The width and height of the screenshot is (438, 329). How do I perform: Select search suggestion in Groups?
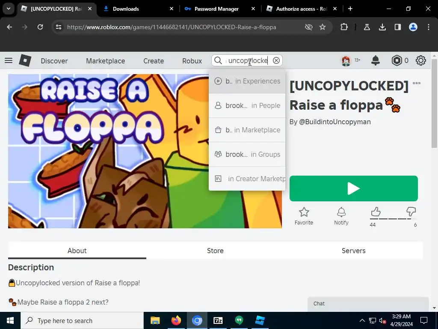tap(247, 154)
